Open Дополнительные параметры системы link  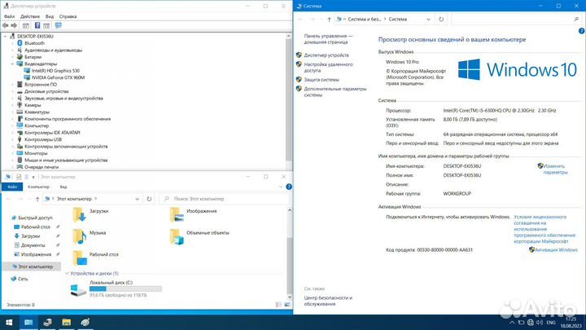[335, 92]
